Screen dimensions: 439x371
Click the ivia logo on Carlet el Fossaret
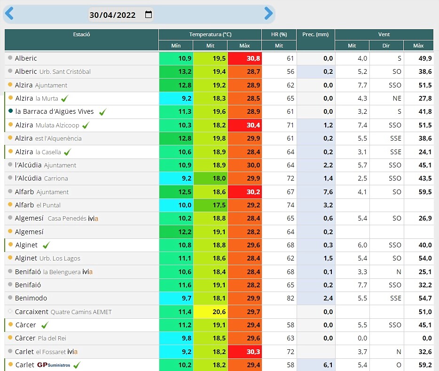72,352
